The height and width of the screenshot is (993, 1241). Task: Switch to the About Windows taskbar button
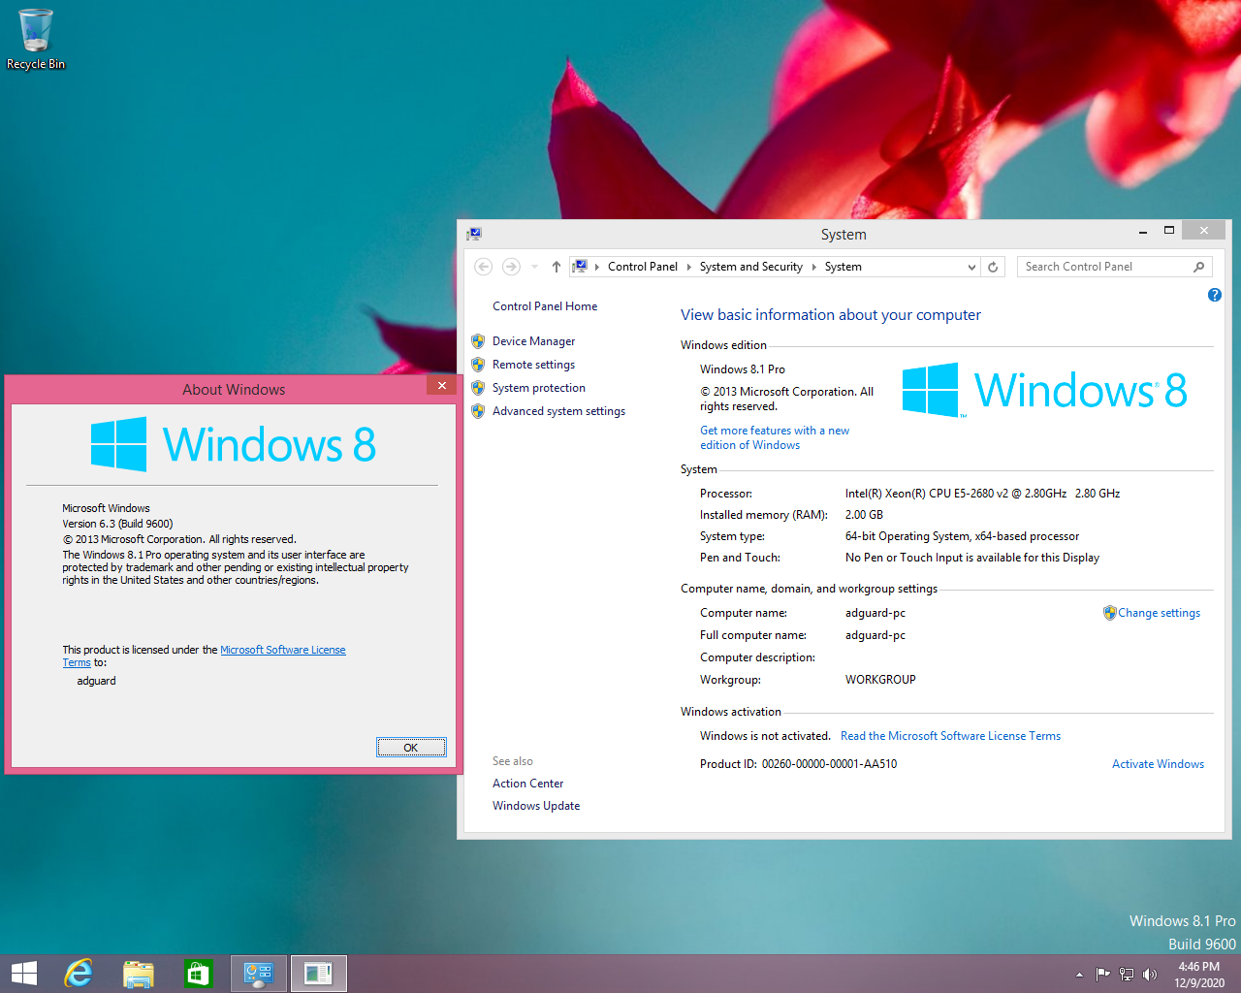tap(318, 974)
